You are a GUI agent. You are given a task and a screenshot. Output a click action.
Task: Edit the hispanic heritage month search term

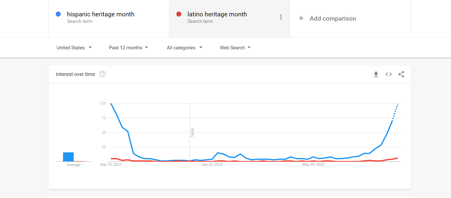101,14
